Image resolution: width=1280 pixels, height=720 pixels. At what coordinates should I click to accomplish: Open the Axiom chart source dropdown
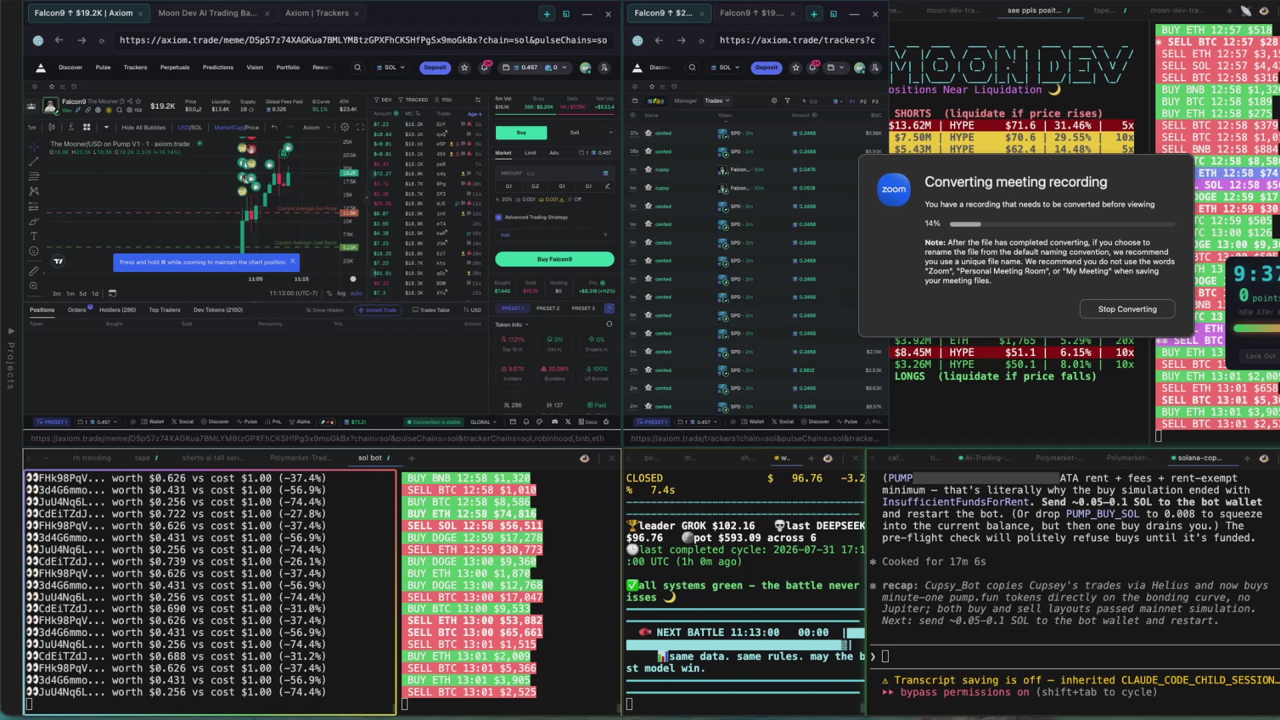[317, 127]
